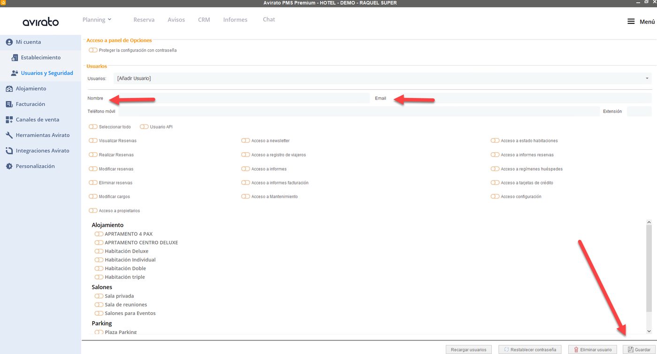657x354 pixels.
Task: Toggle Acceso configuración switch
Action: [x=495, y=196]
